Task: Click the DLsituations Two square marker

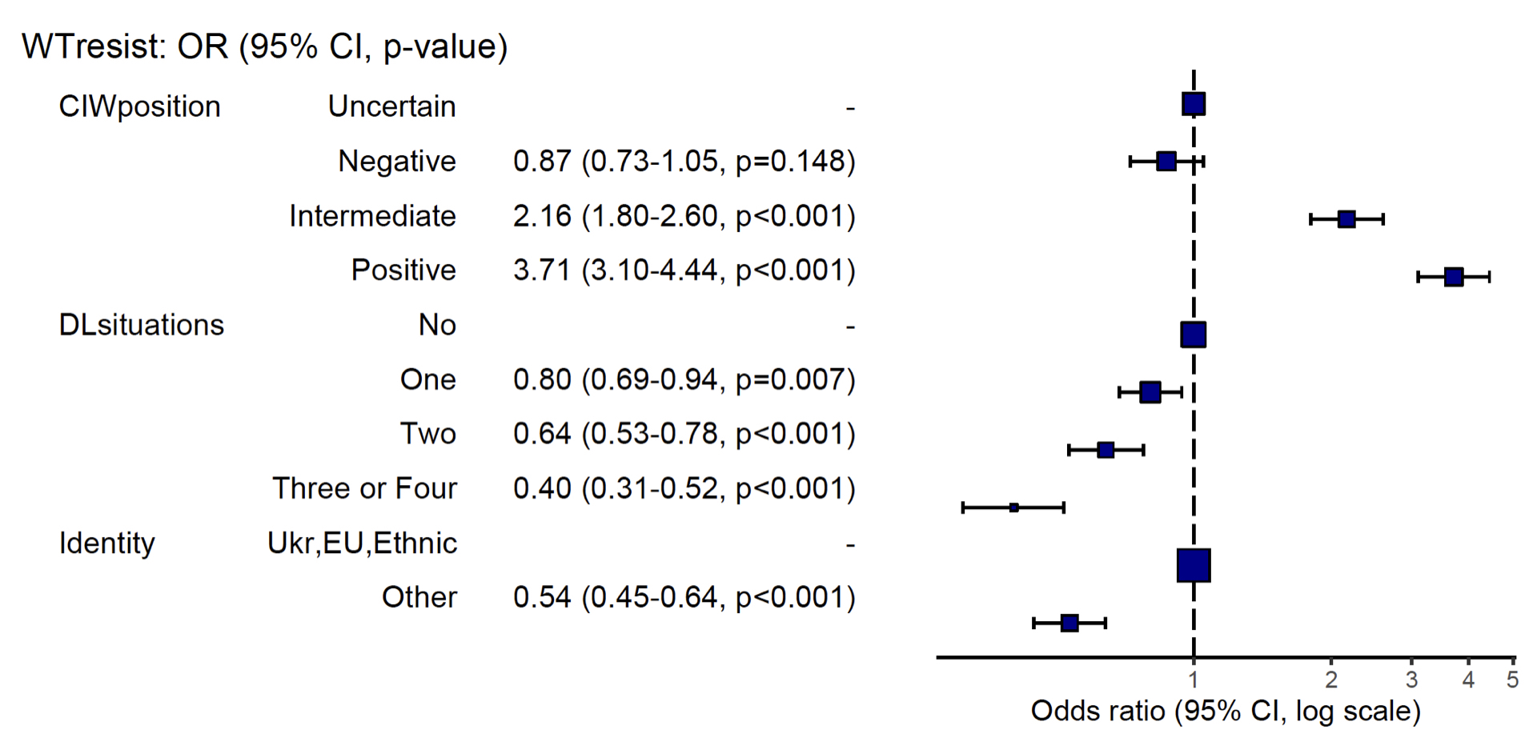Action: [x=1106, y=450]
